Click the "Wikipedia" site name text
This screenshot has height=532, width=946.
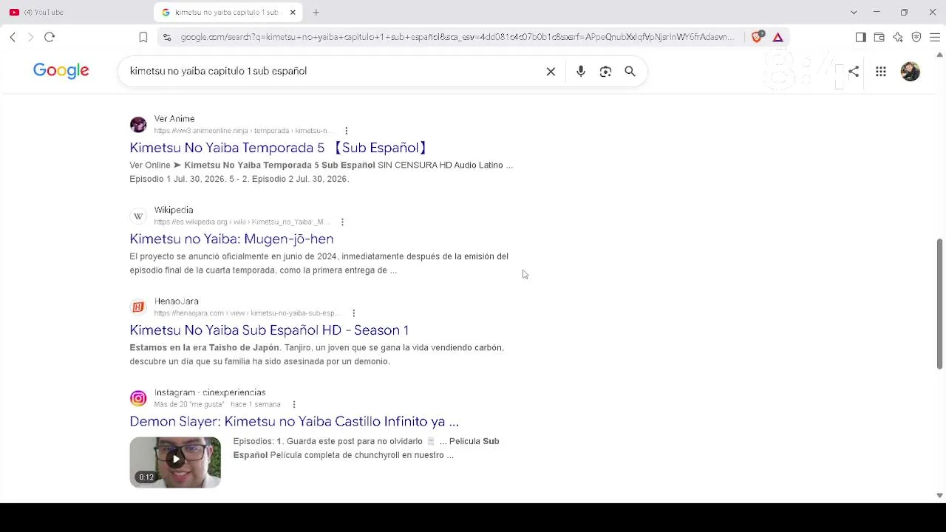pos(174,210)
